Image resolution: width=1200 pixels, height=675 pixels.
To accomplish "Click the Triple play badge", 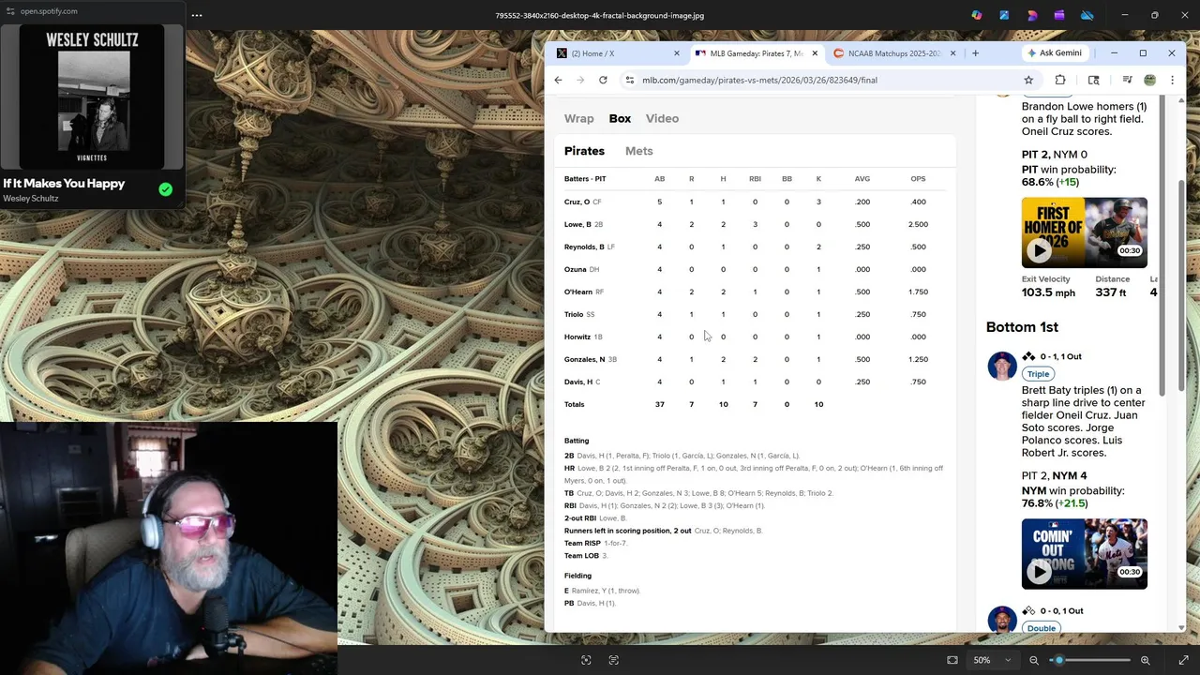I will click(1038, 374).
